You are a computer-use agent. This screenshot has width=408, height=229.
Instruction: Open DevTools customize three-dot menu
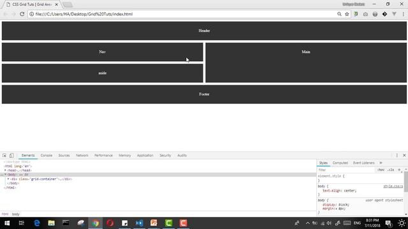coord(397,155)
